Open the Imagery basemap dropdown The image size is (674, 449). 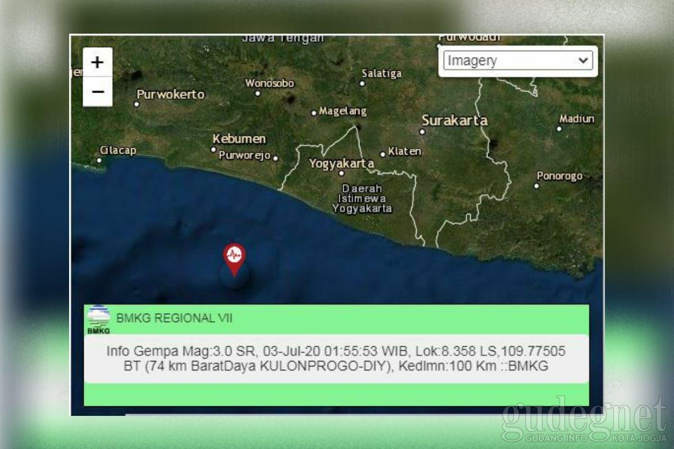point(518,61)
